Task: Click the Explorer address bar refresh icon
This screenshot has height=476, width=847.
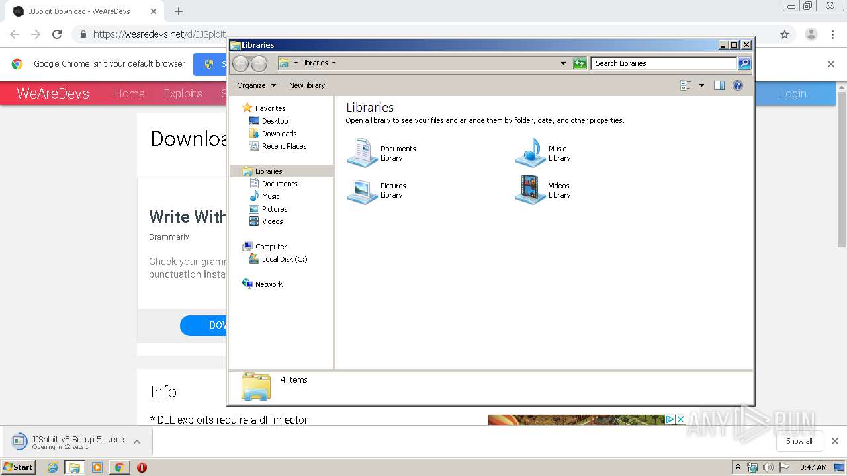Action: coord(580,63)
